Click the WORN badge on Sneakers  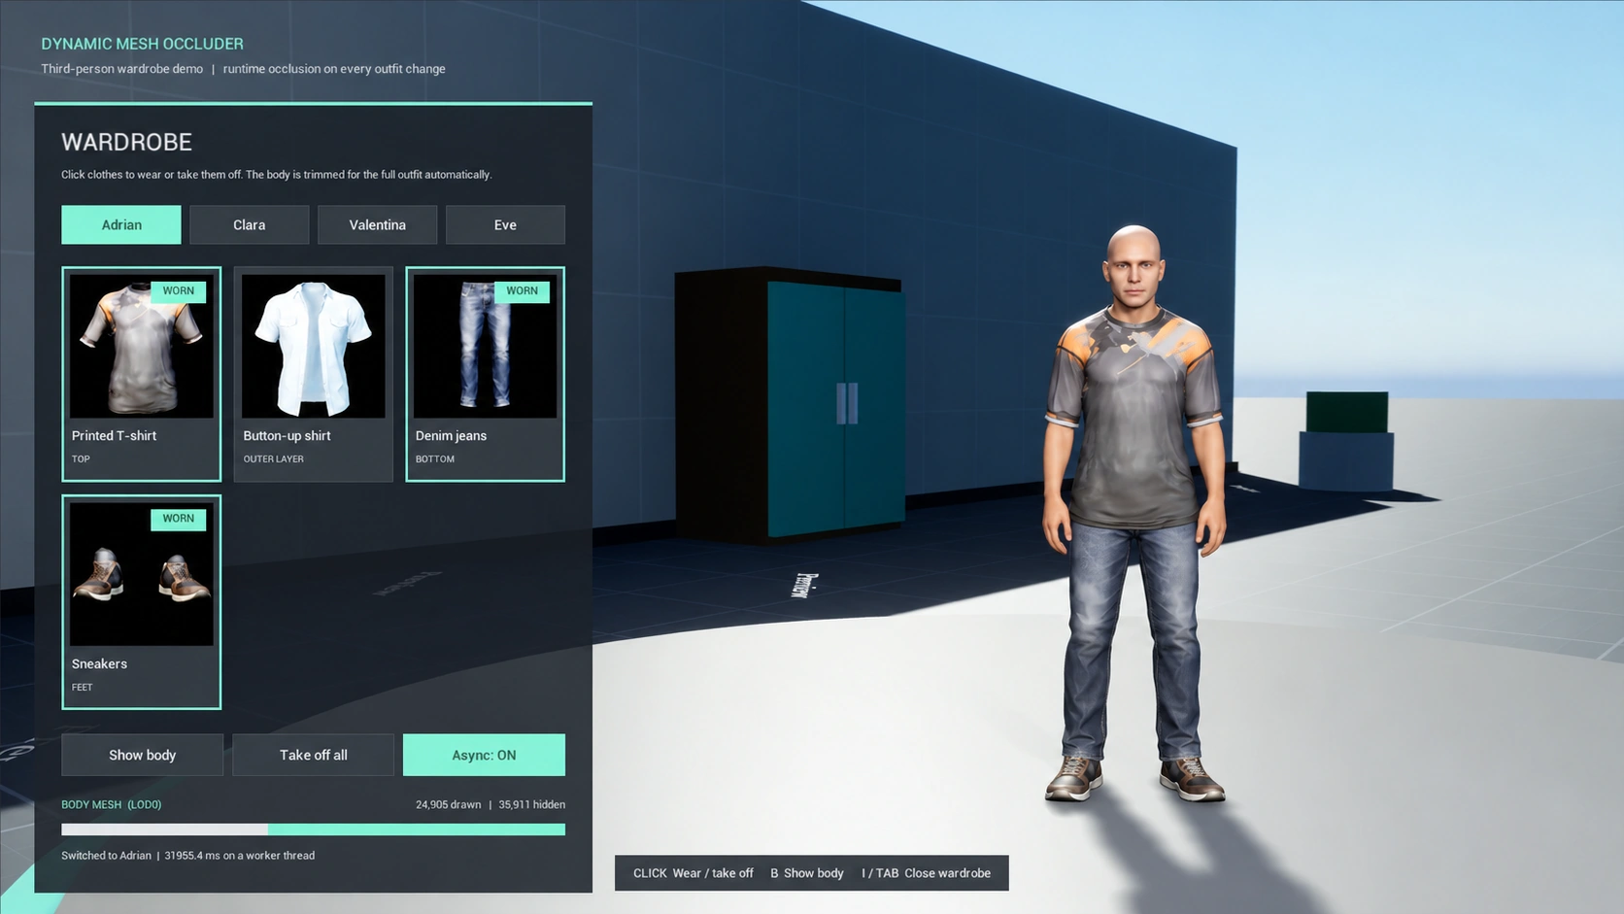pyautogui.click(x=179, y=519)
